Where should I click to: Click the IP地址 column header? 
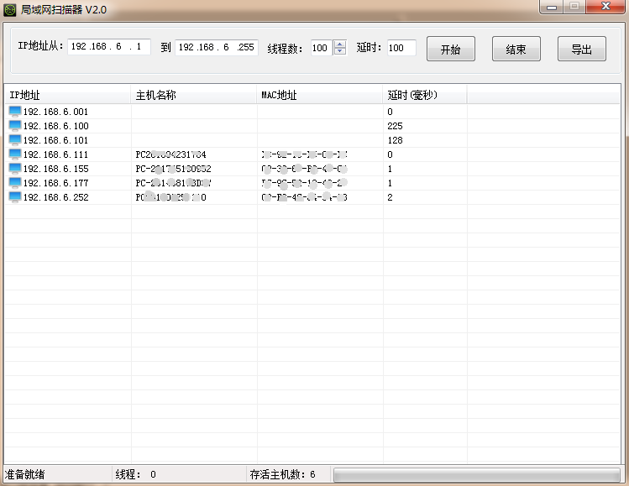tap(67, 95)
